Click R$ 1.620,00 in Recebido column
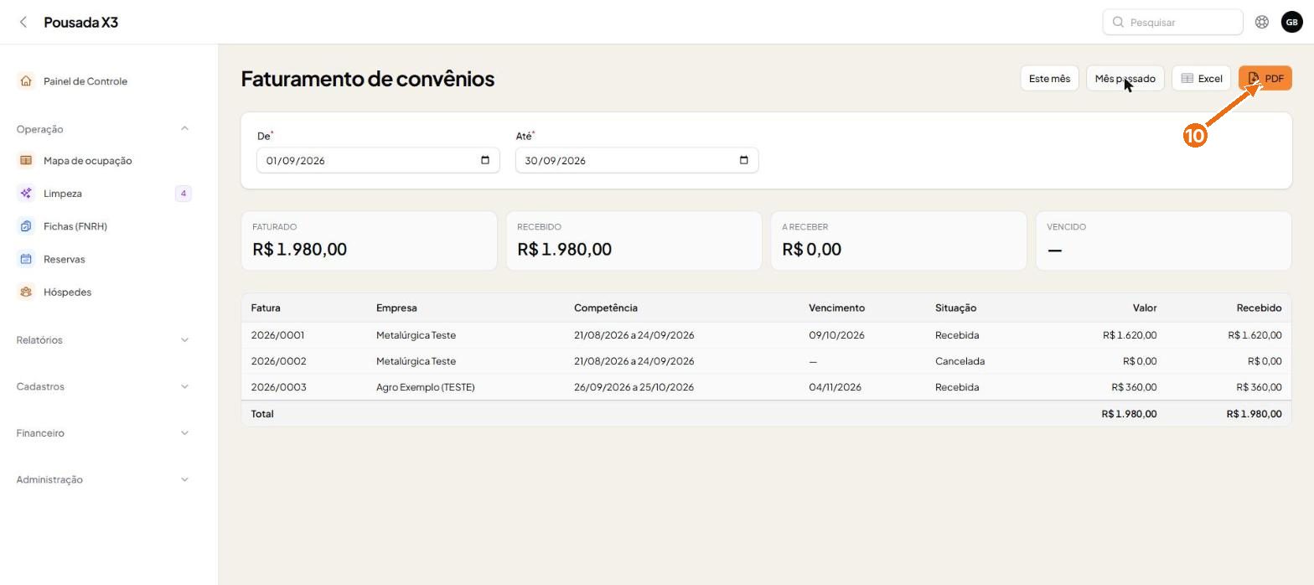Screen dimensions: 1314x585 click(1255, 335)
